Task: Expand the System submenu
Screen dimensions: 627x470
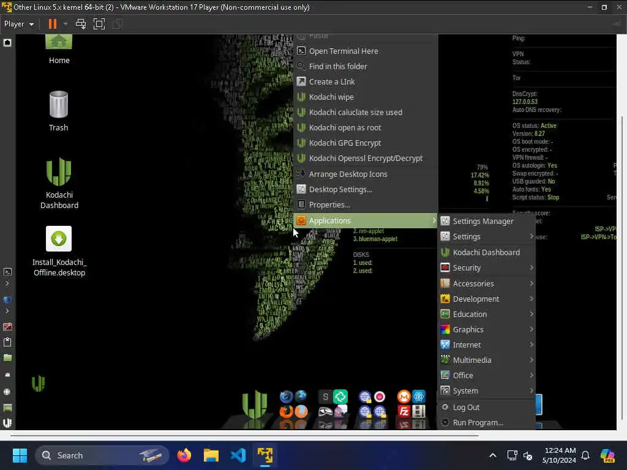Action: click(x=487, y=390)
